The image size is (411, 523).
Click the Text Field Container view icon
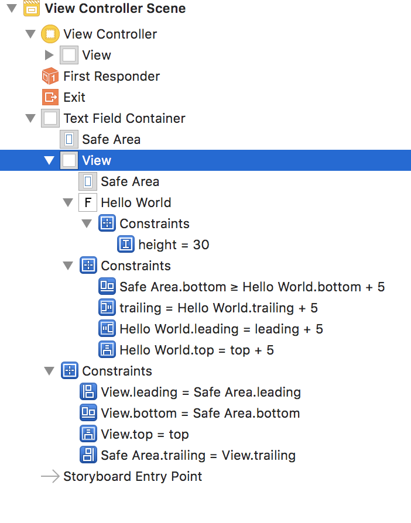(50, 118)
